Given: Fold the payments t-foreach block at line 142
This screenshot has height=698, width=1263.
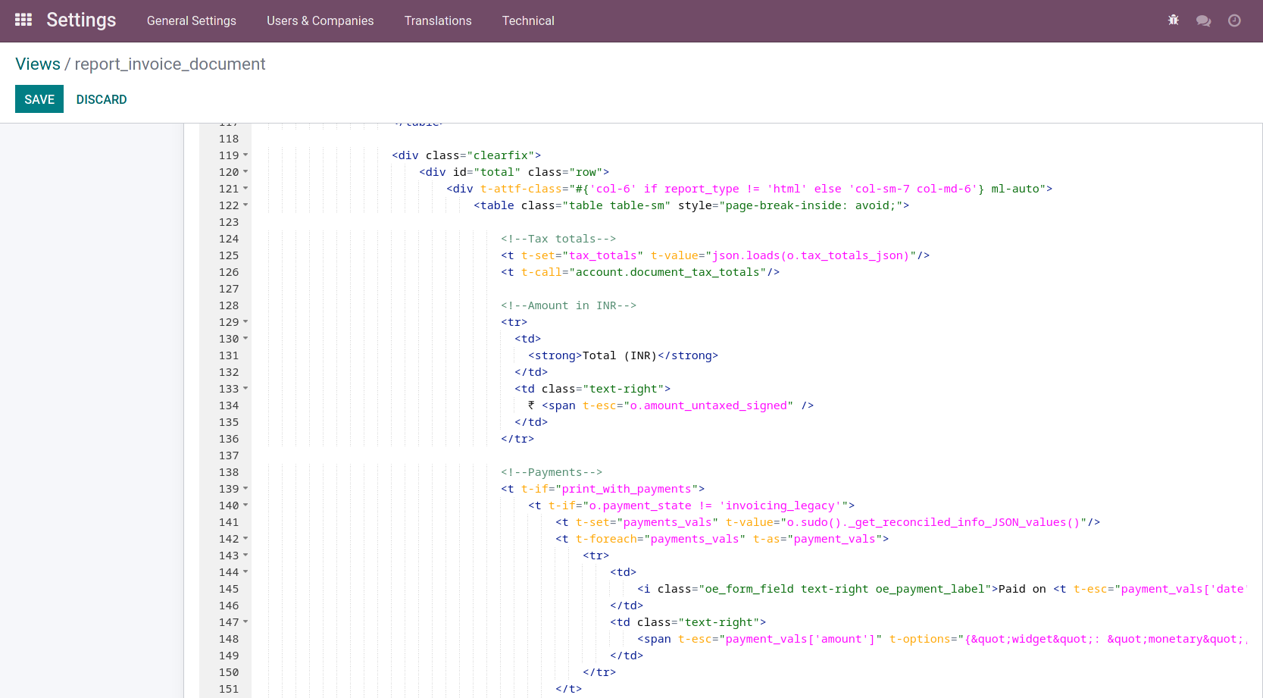Looking at the screenshot, I should tap(245, 539).
